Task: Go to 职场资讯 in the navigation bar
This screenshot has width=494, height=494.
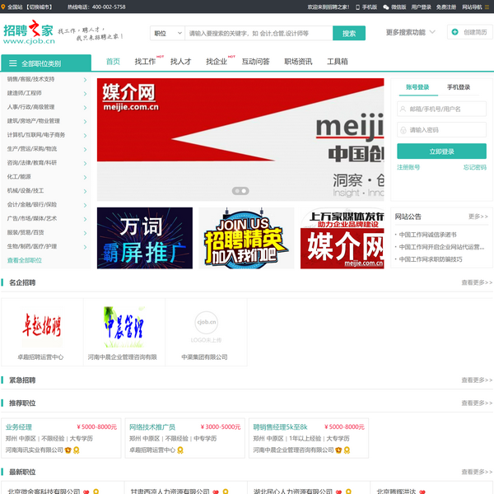Action: [x=298, y=62]
